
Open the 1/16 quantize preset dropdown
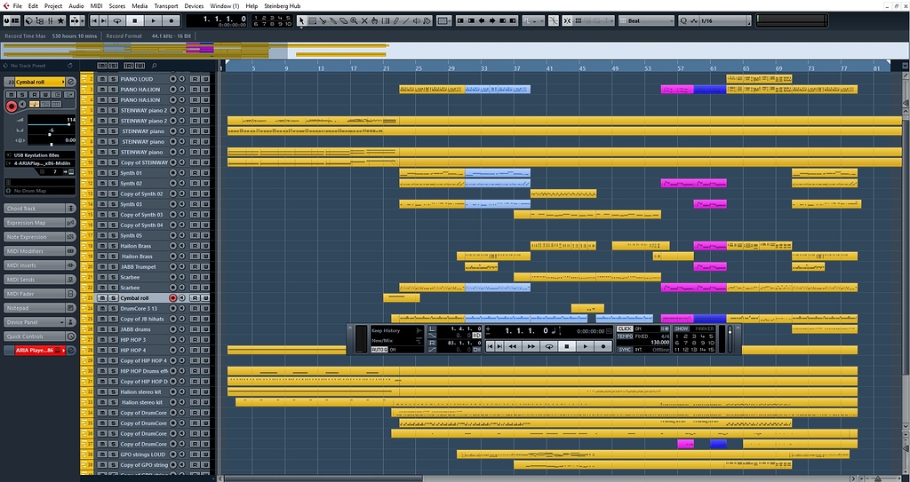click(720, 20)
